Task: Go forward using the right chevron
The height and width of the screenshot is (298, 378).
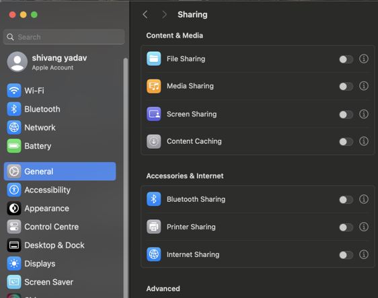Action: point(164,15)
